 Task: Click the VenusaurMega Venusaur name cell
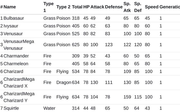point(19,45)
